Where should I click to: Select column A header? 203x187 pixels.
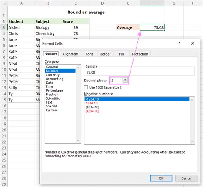coord(21,3)
